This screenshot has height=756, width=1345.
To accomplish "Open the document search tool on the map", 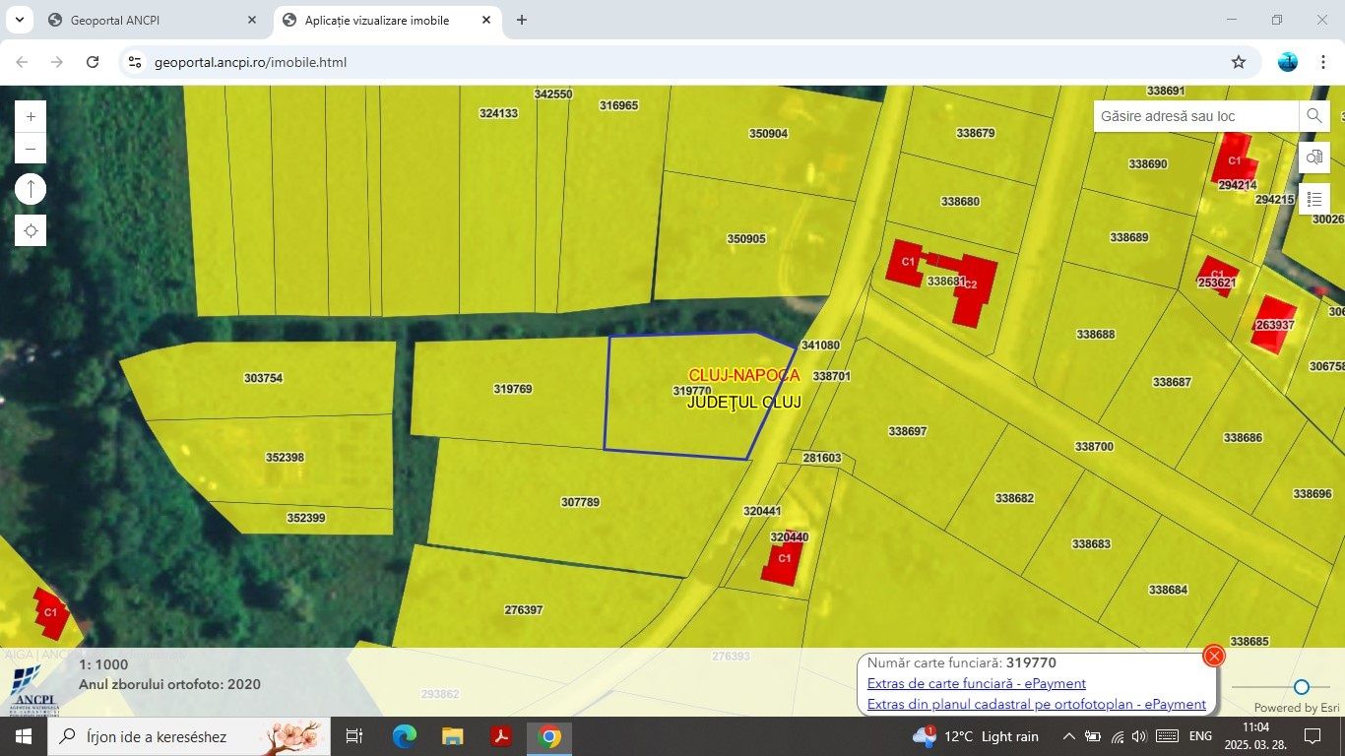I will pyautogui.click(x=1314, y=157).
